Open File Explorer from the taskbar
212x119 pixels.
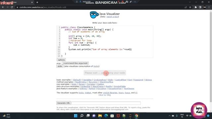100,116
